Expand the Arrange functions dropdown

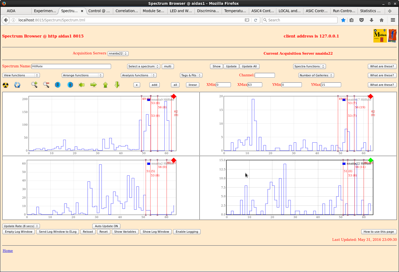(82, 75)
